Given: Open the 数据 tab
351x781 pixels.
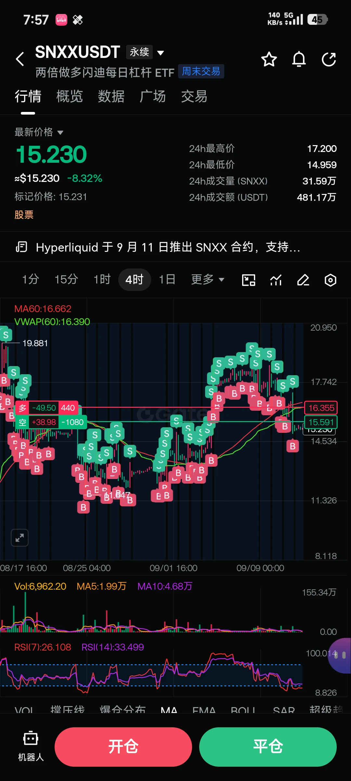Looking at the screenshot, I should [111, 96].
